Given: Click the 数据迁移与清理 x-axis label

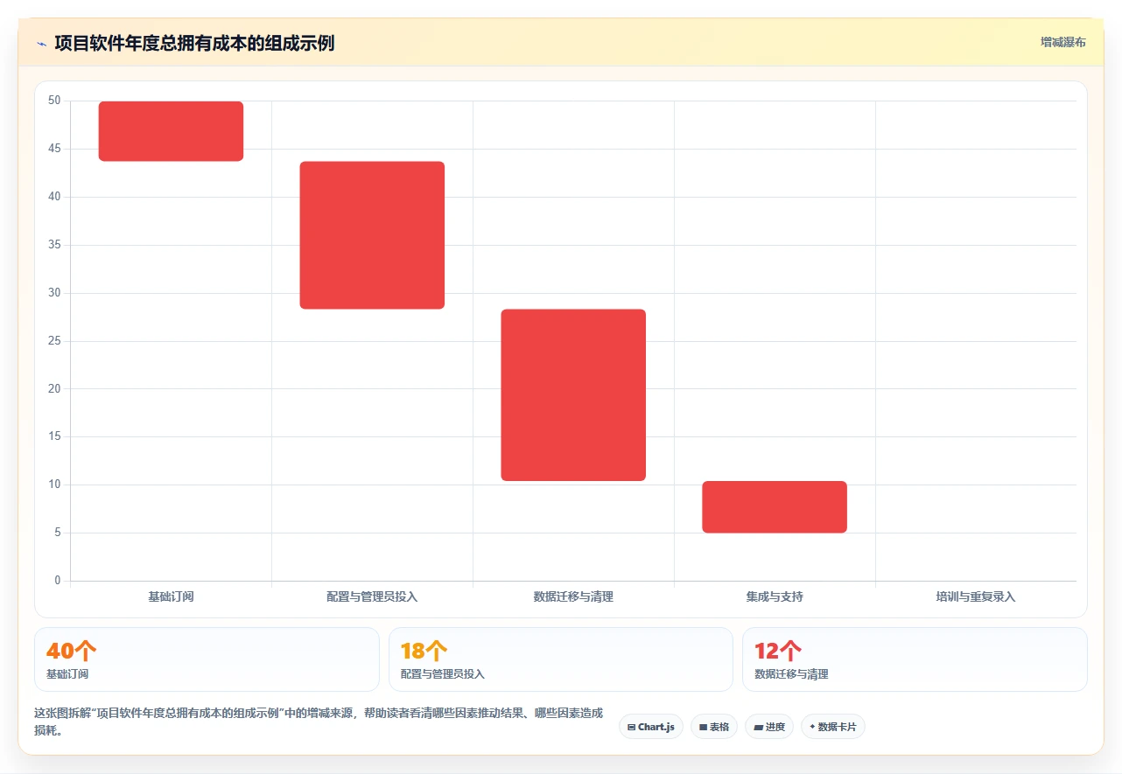Looking at the screenshot, I should pos(573,596).
